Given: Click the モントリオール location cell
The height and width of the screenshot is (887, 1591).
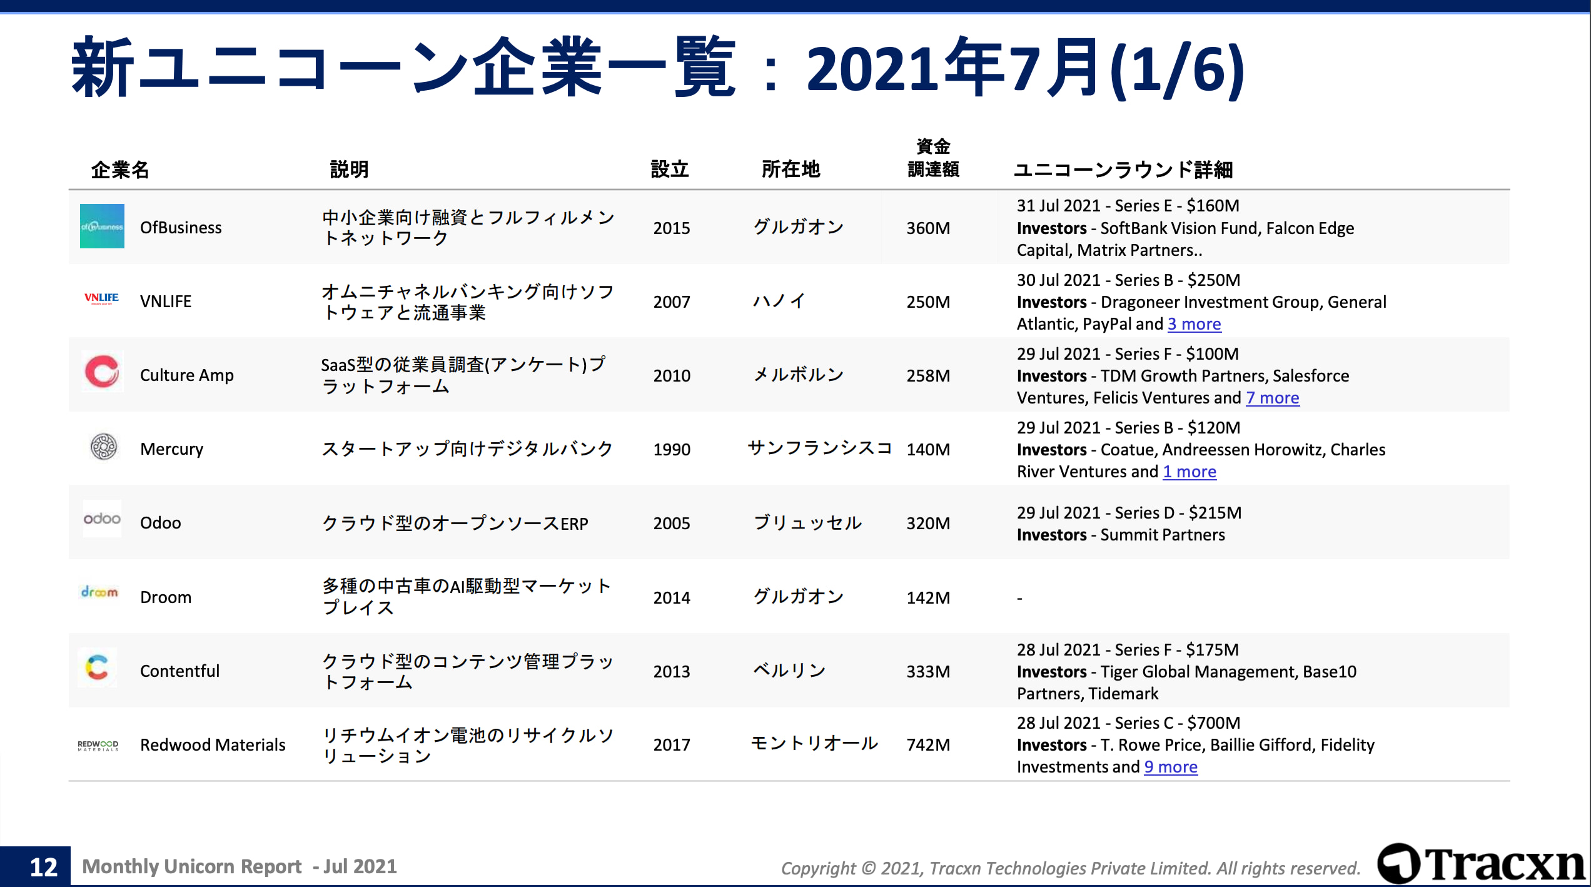Looking at the screenshot, I should click(814, 743).
